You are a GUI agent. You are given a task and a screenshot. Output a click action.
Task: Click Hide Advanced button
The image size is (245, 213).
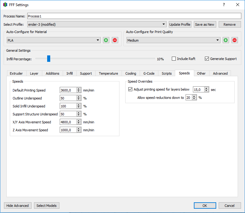click(x=18, y=206)
